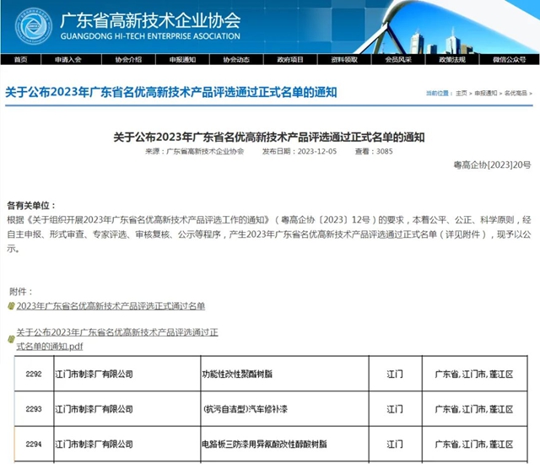Click the 广东省,江门市,蓬江区 cell in row 2294
540x469 pixels.
pos(474,444)
